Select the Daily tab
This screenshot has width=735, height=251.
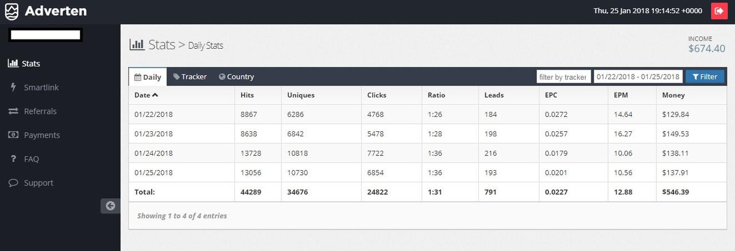[x=148, y=77]
